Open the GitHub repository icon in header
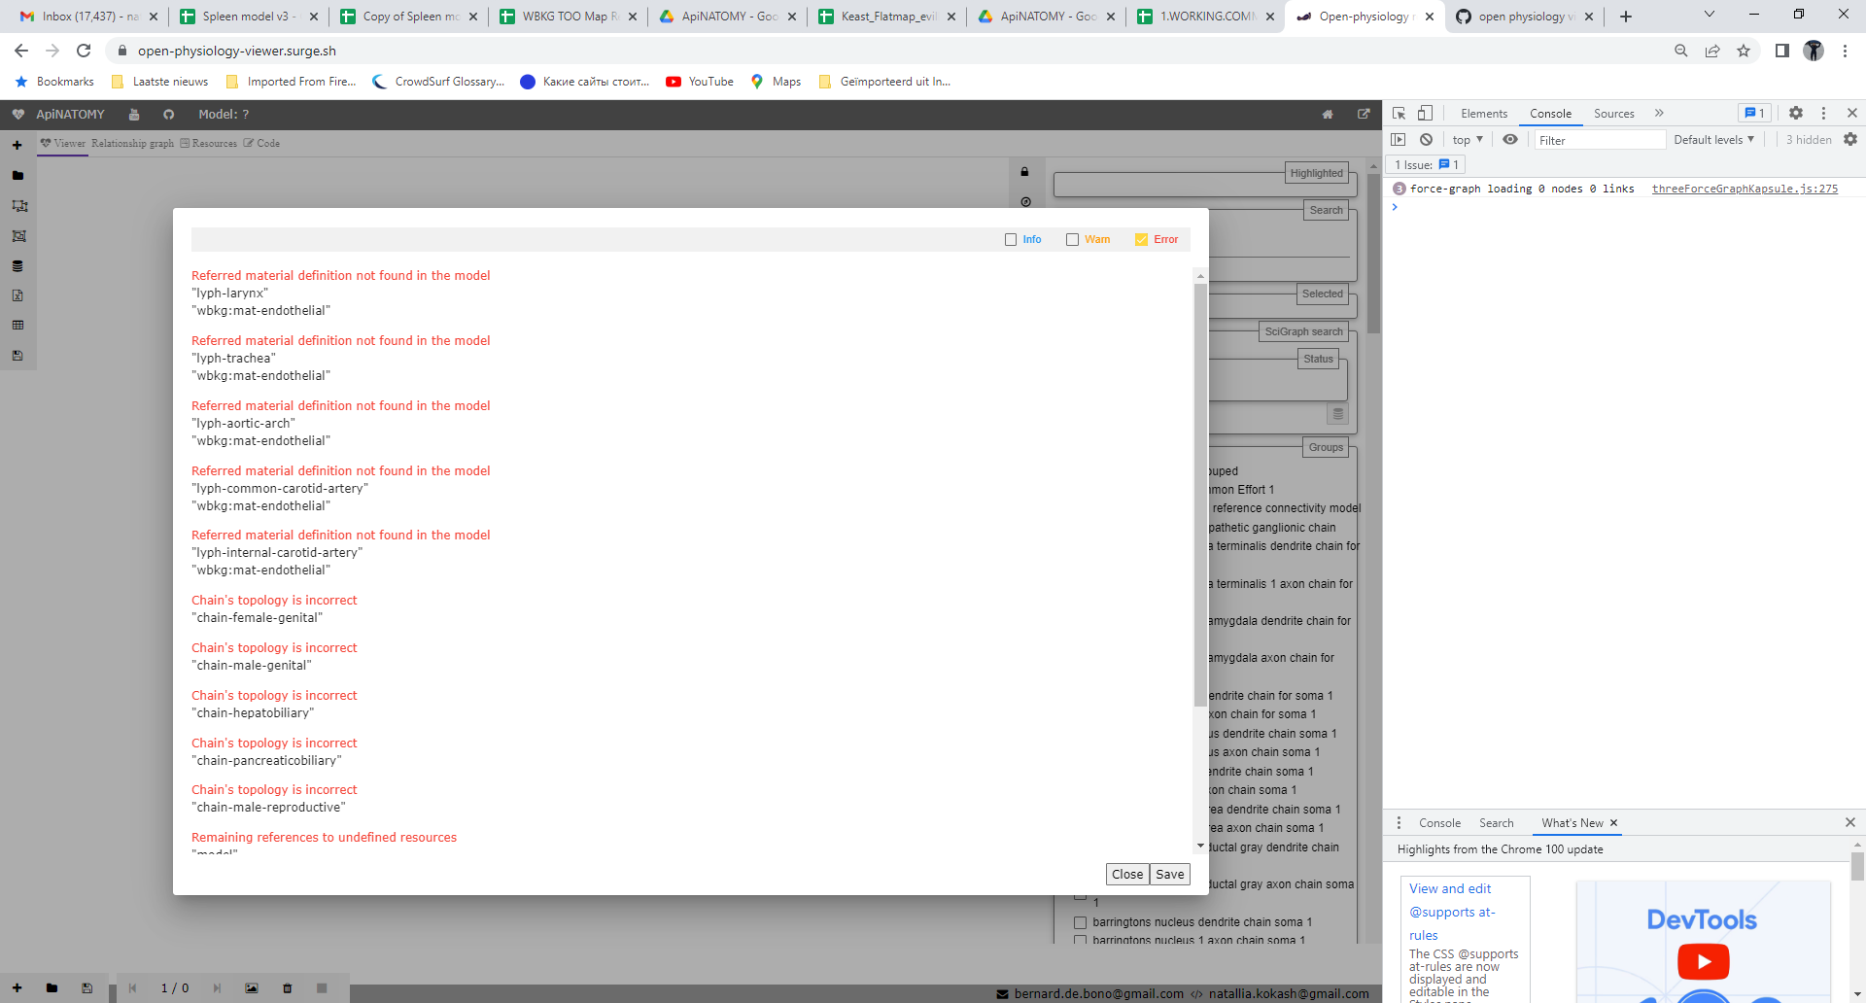The width and height of the screenshot is (1866, 1003). (x=169, y=114)
